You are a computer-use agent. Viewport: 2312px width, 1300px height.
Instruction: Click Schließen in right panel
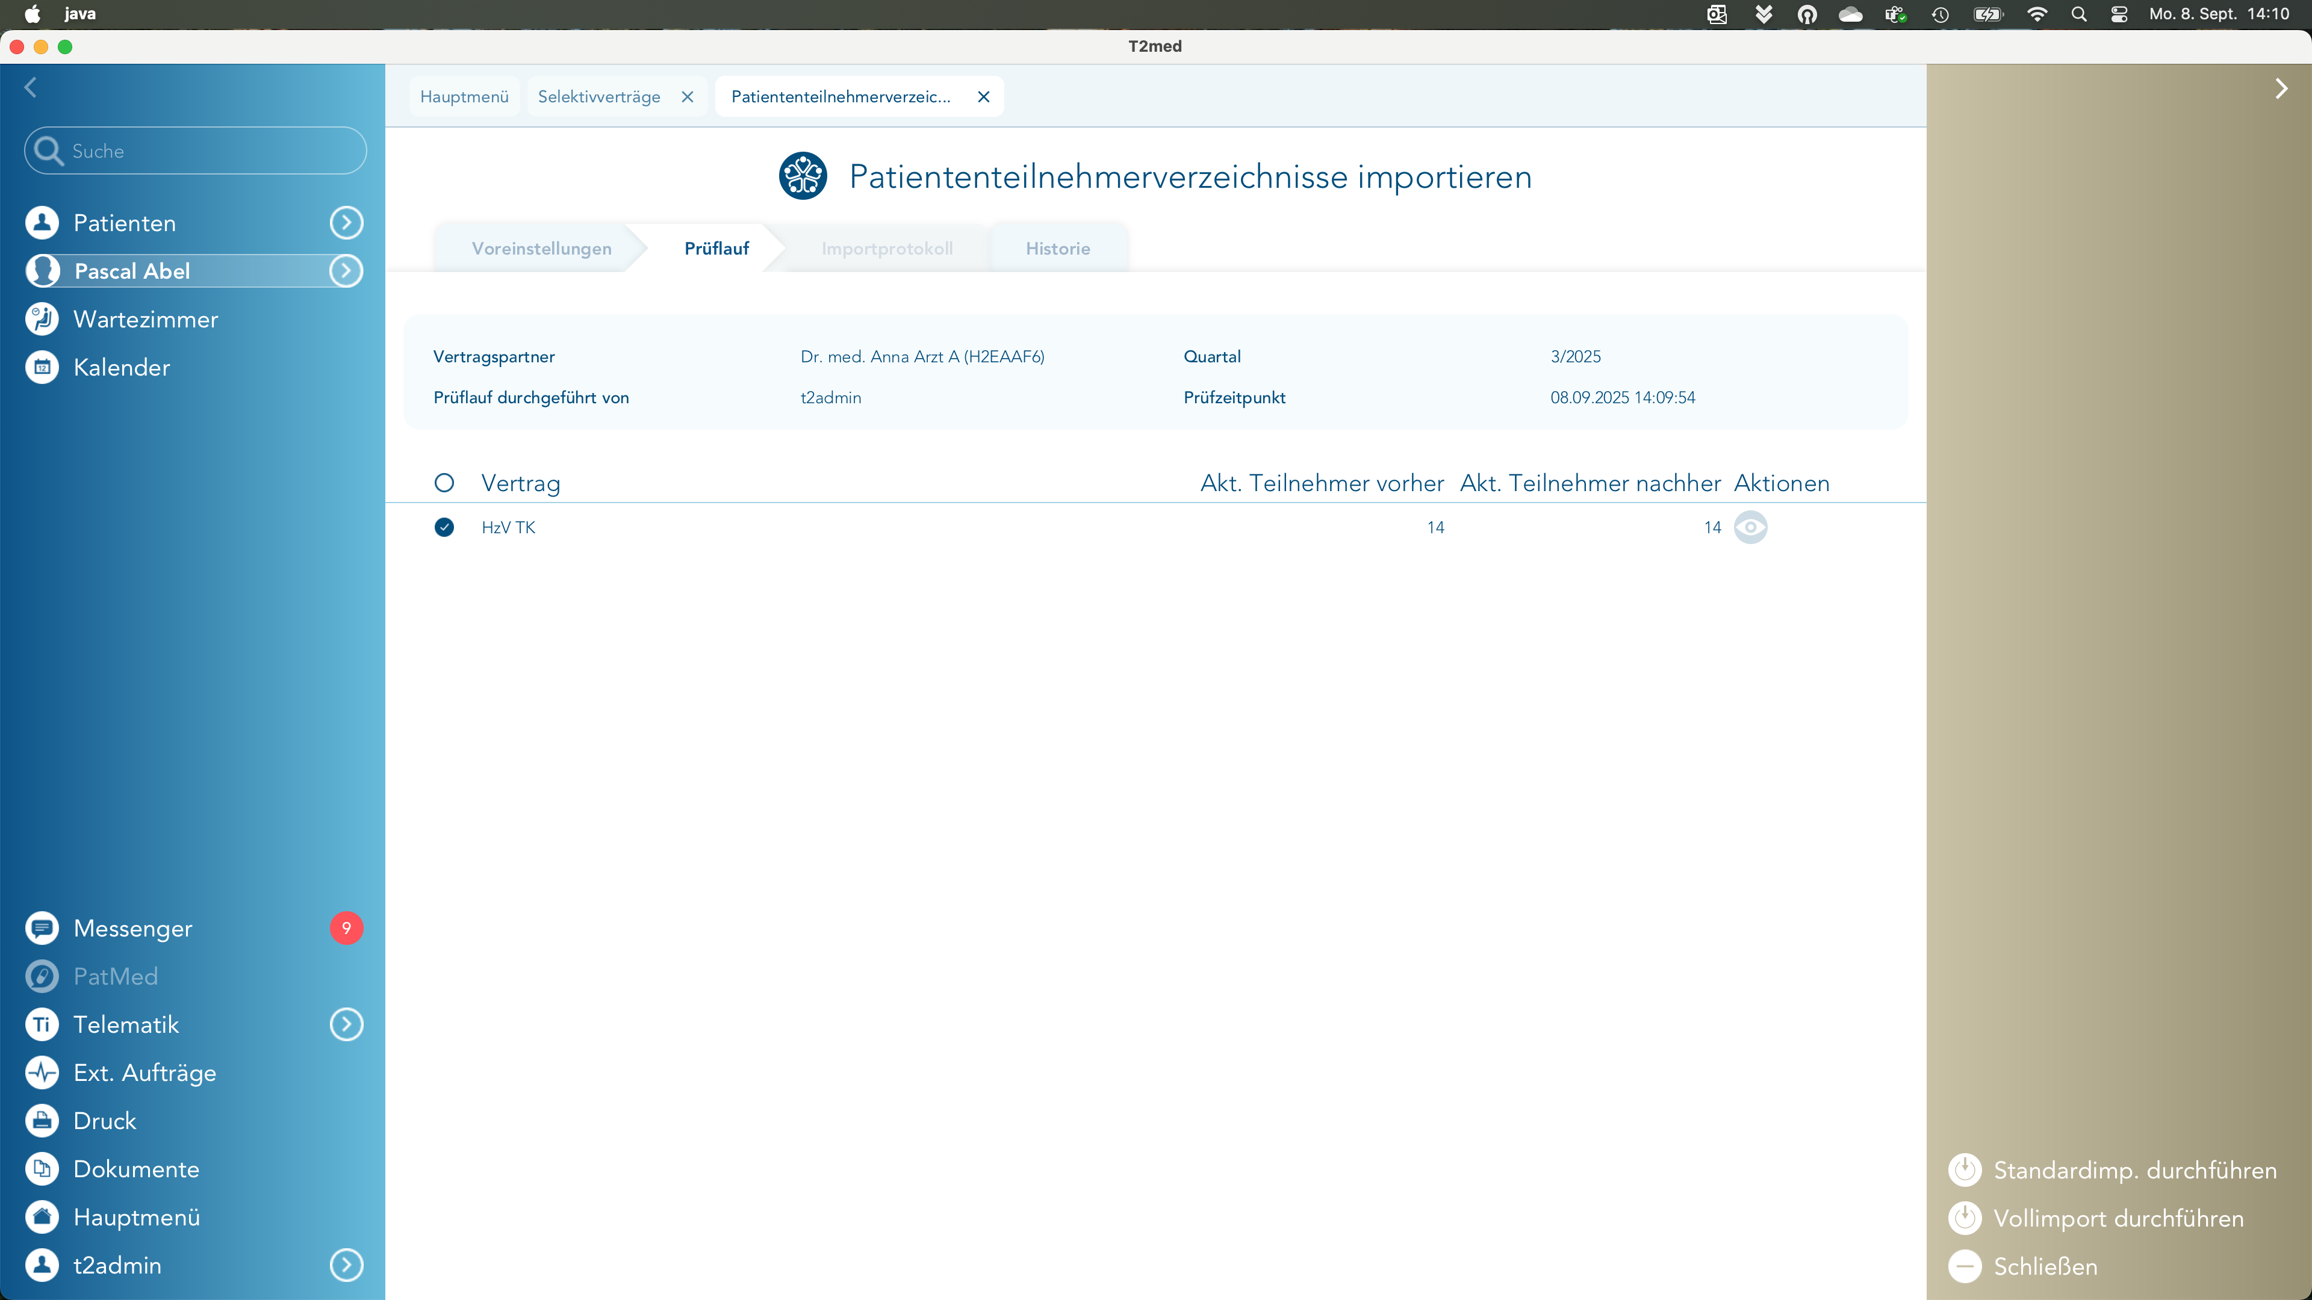(2045, 1267)
